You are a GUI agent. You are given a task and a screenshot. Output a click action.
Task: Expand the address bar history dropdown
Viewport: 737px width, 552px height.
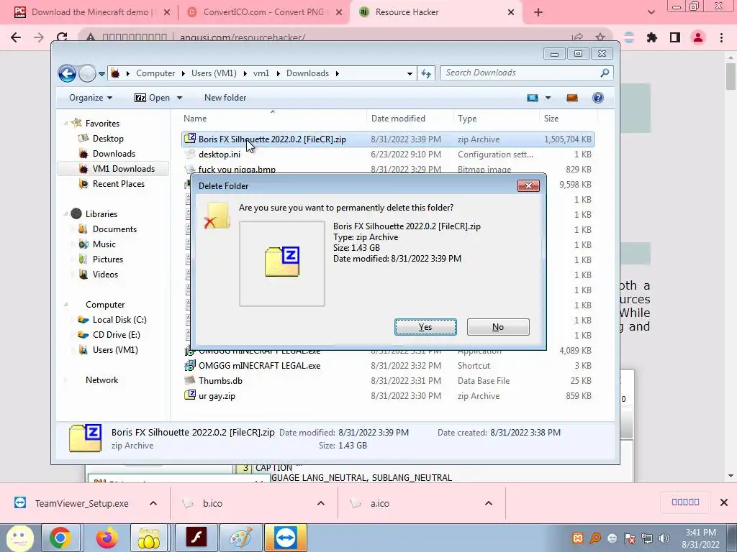click(410, 74)
